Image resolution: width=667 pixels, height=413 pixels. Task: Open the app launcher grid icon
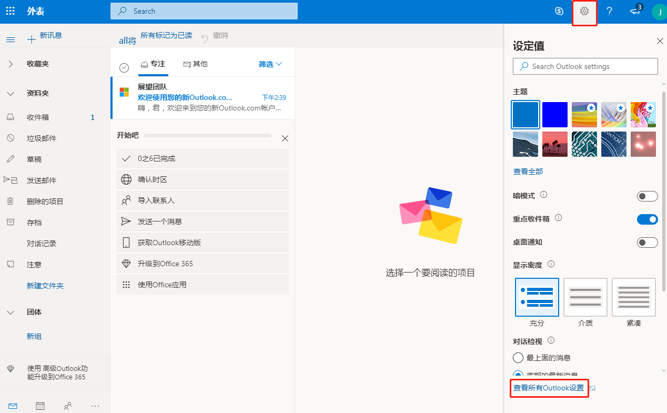click(11, 11)
